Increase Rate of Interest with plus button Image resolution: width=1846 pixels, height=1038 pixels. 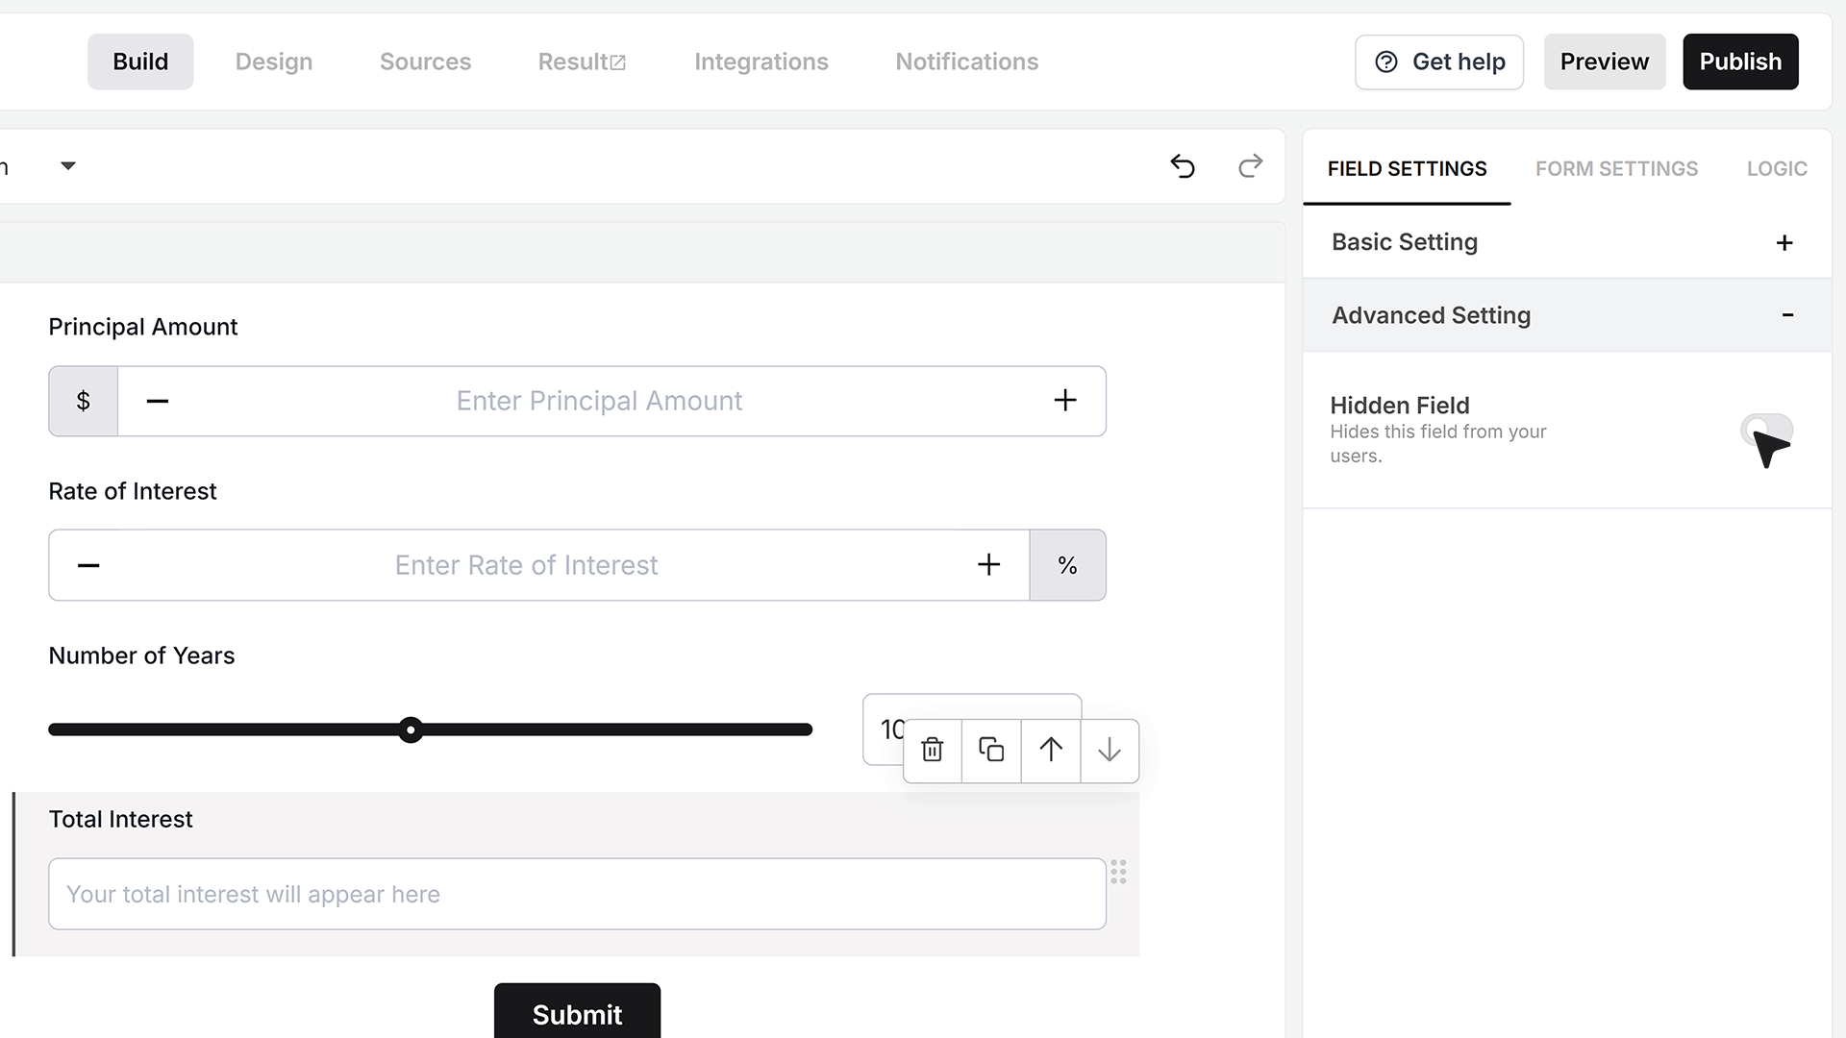point(989,565)
